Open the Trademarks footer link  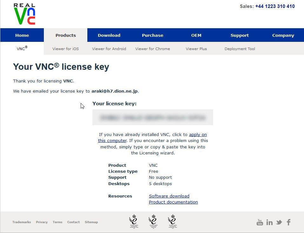pyautogui.click(x=22, y=222)
